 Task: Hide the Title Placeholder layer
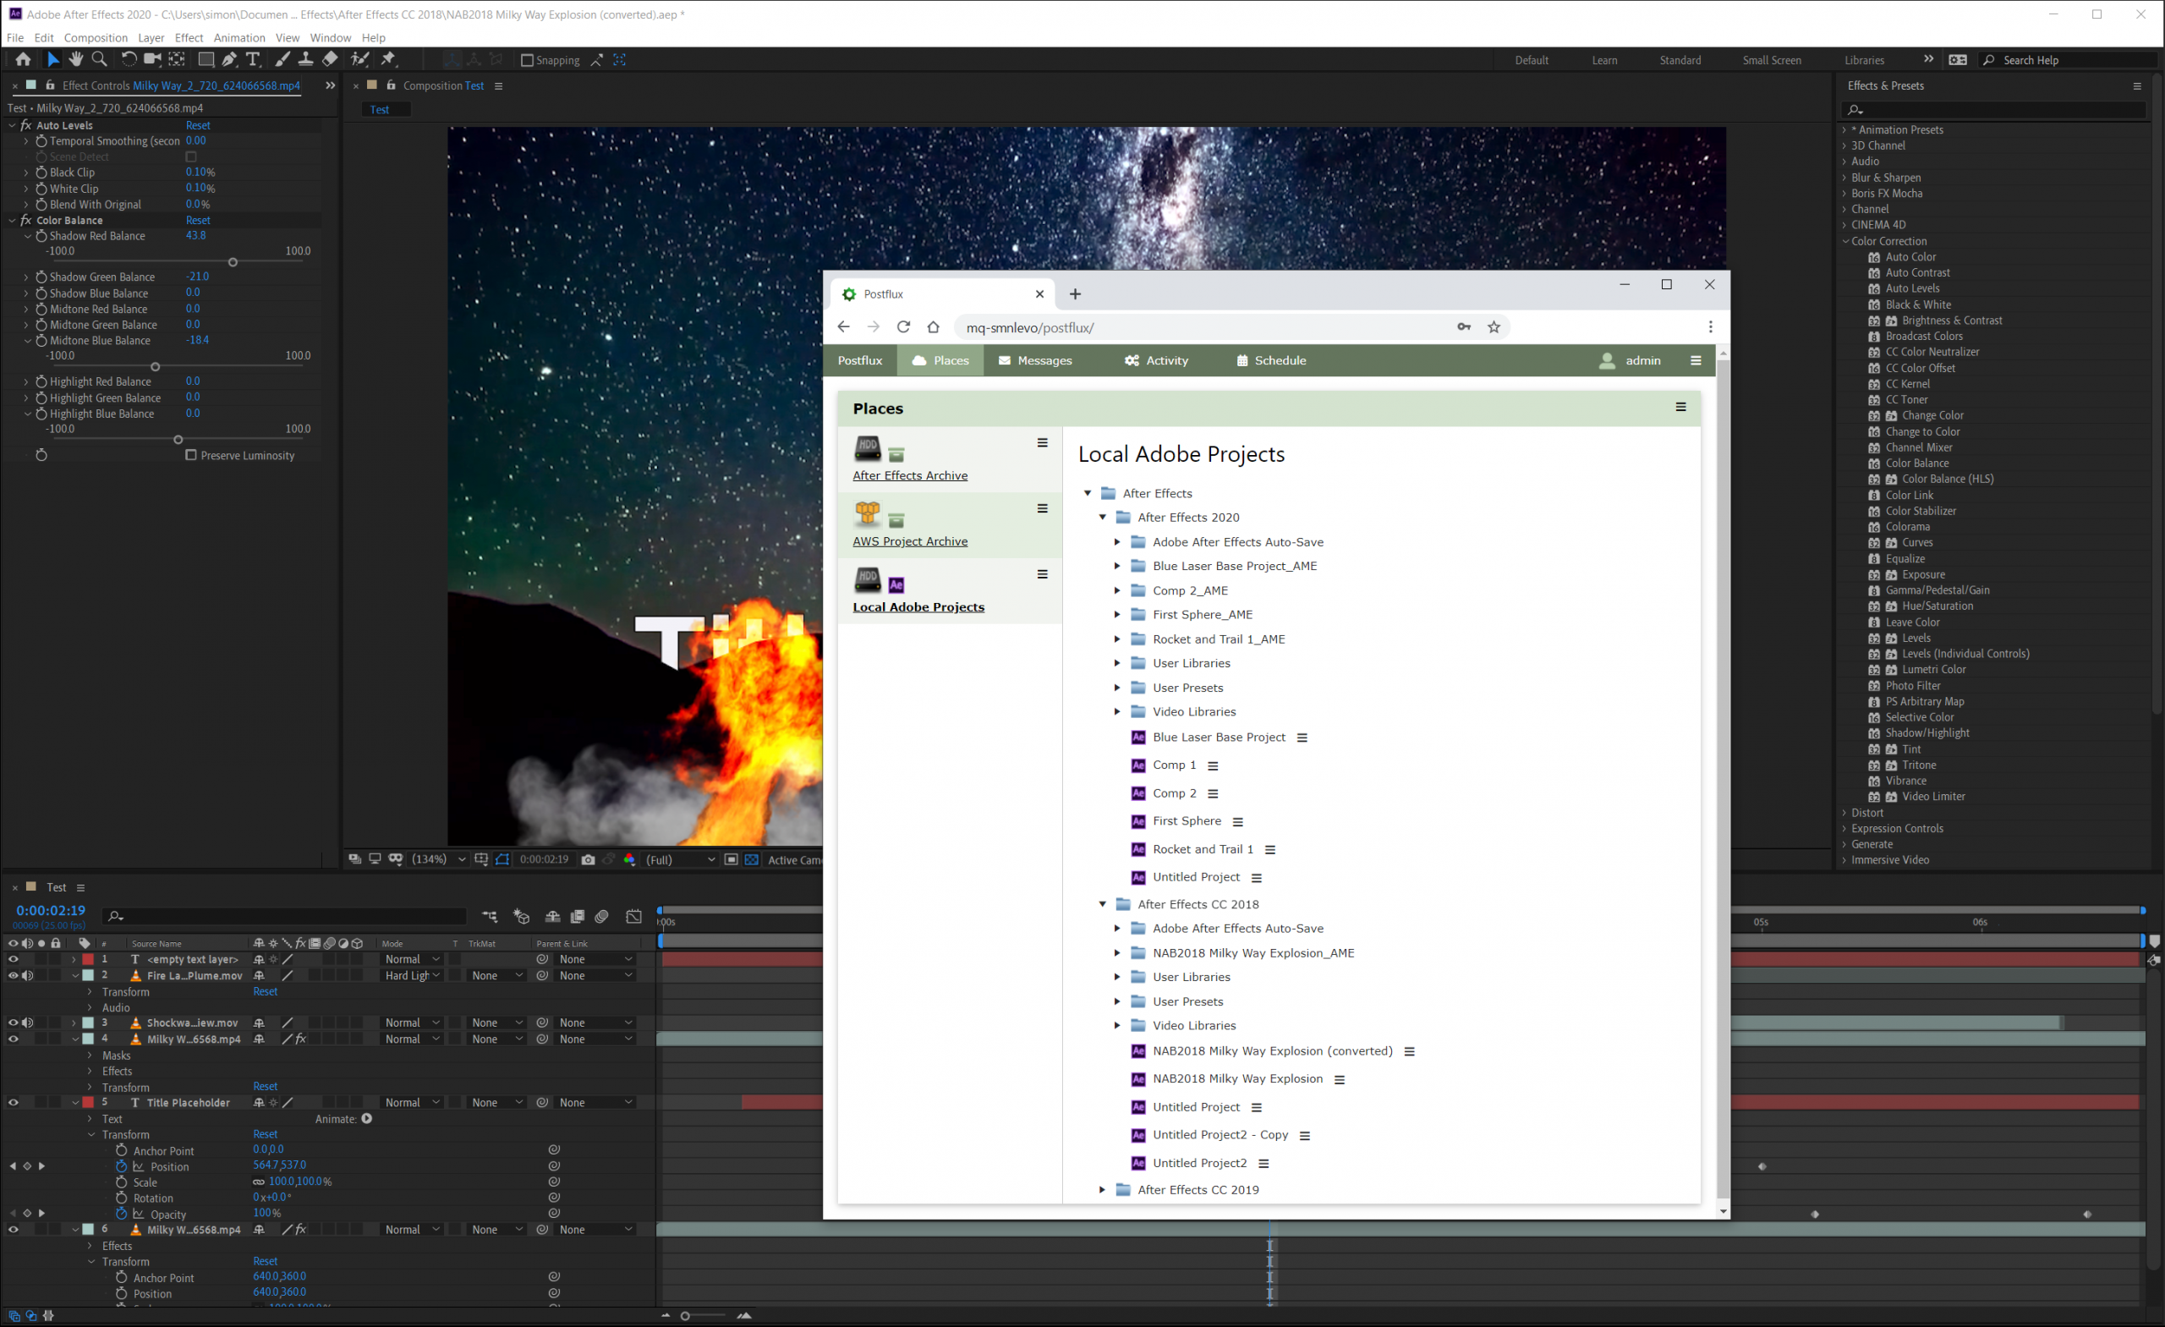click(14, 1103)
